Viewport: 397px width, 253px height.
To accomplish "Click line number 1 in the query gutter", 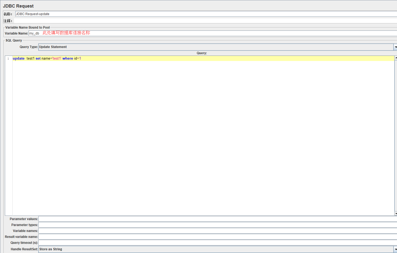I will (x=8, y=58).
